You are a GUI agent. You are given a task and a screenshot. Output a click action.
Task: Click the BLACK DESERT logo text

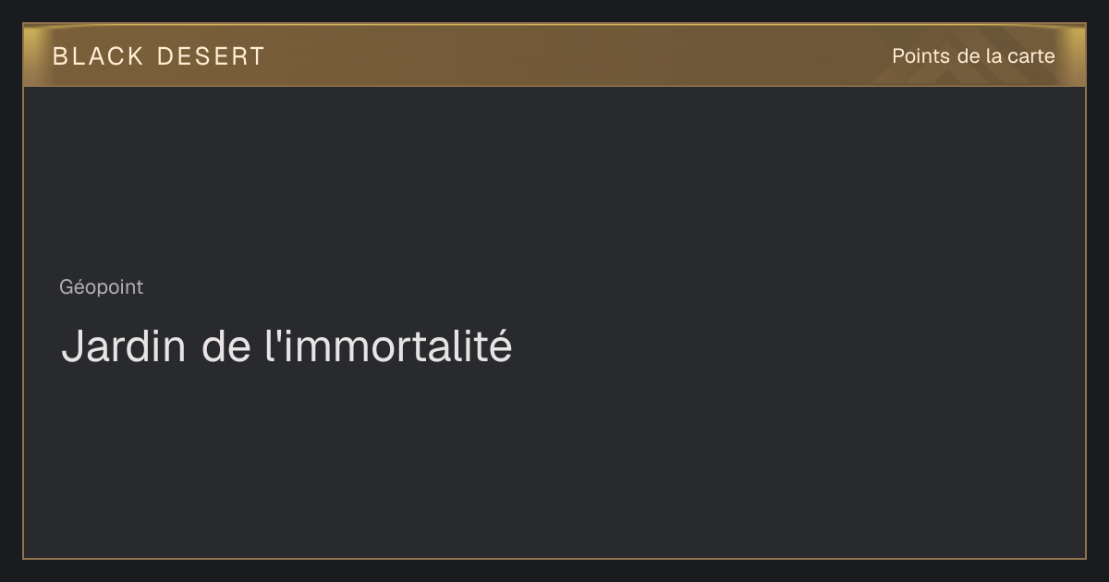point(158,56)
